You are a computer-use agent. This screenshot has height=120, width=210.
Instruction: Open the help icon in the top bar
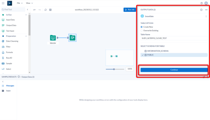click(201, 3)
